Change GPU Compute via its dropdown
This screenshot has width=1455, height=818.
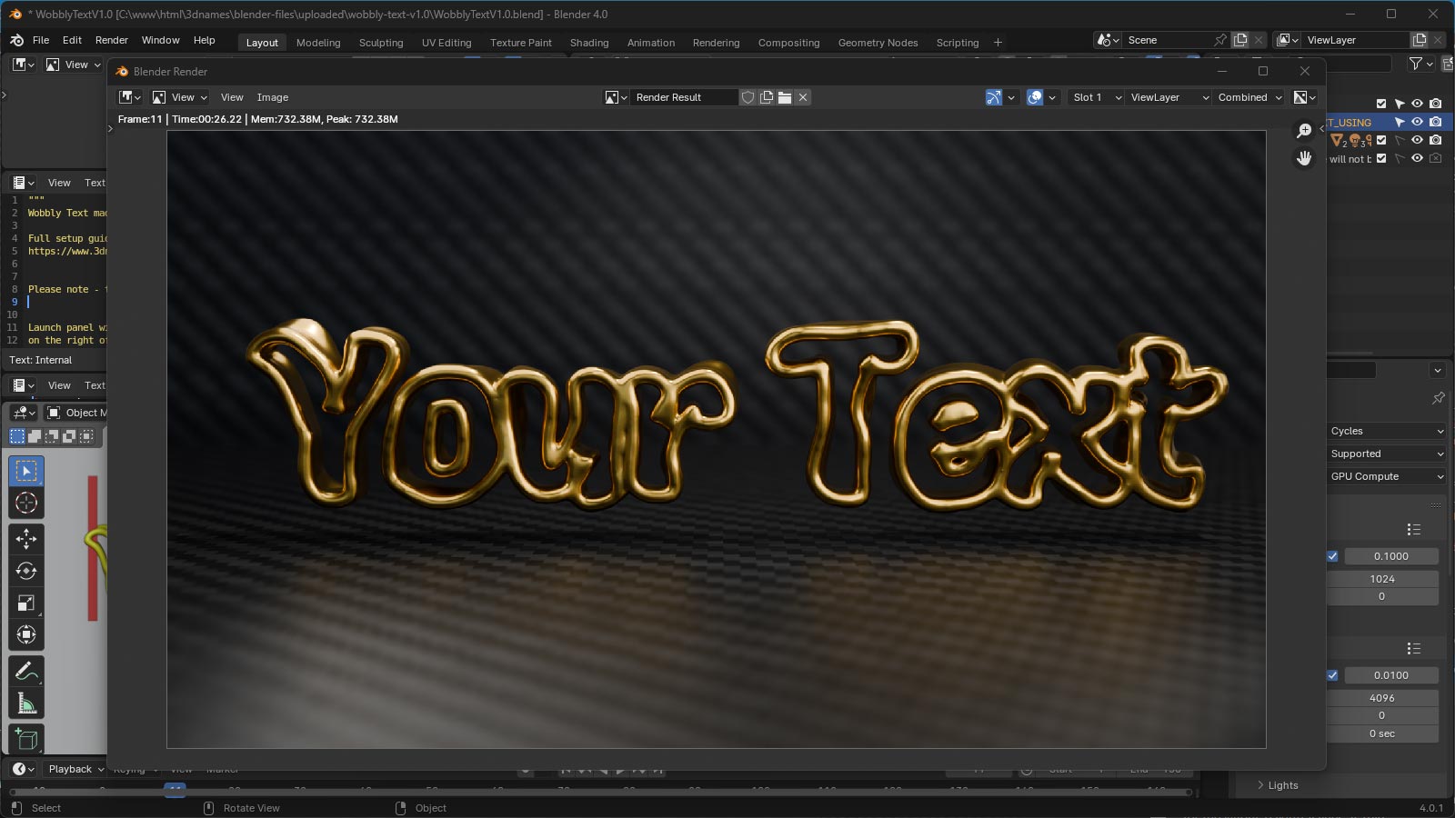(1385, 475)
